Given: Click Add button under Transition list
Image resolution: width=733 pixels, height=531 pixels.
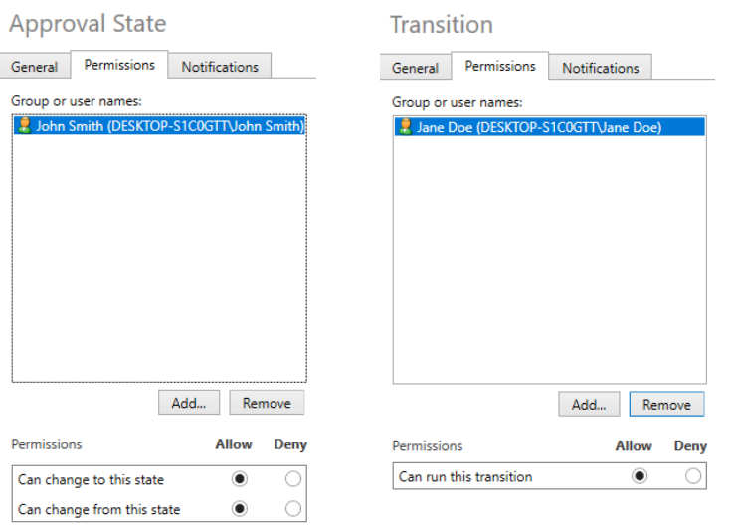Looking at the screenshot, I should [x=589, y=404].
